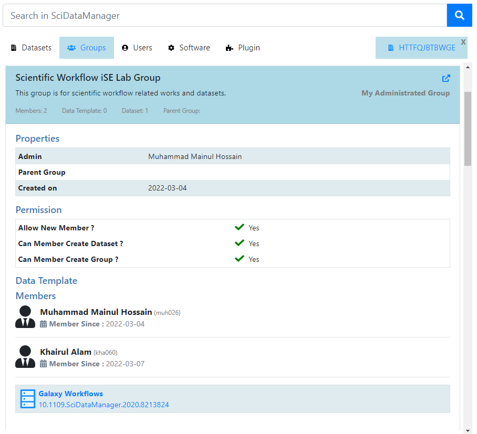Open the HTTFQJBTBWGE dataset tab
This screenshot has width=477, height=434.
(421, 48)
